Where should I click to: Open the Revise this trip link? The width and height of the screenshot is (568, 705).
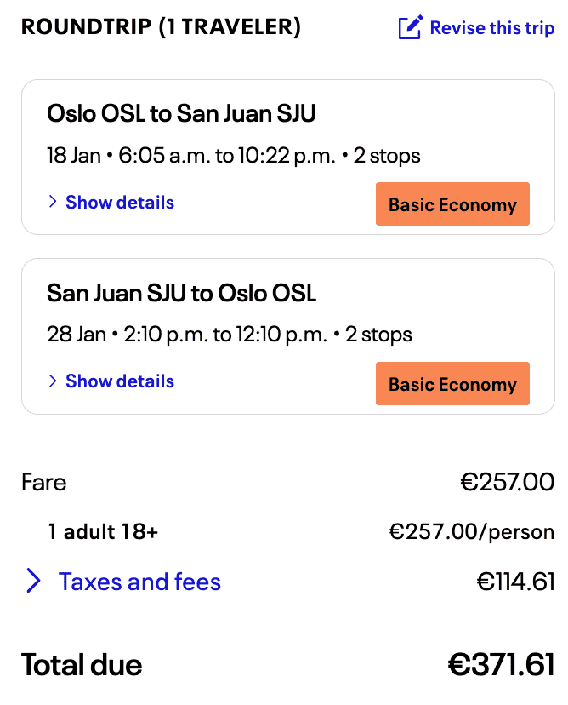click(491, 28)
